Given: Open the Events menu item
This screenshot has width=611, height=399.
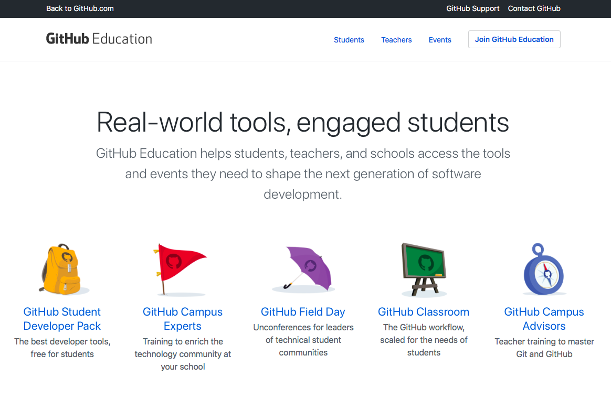Looking at the screenshot, I should tap(440, 40).
